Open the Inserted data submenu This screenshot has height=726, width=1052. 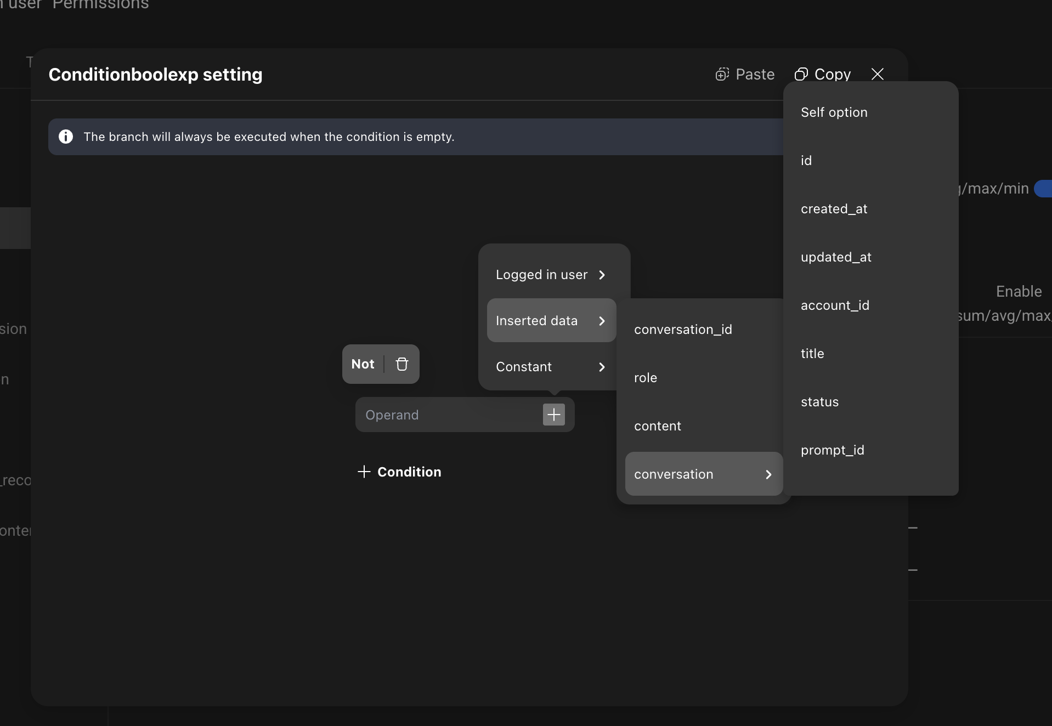click(x=551, y=321)
